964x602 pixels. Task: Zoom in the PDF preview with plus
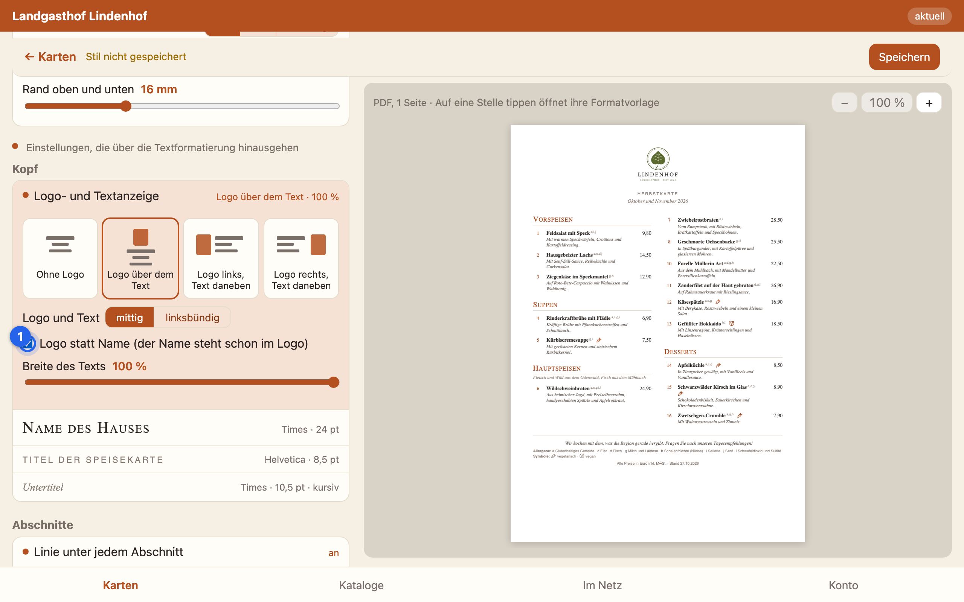click(x=929, y=103)
